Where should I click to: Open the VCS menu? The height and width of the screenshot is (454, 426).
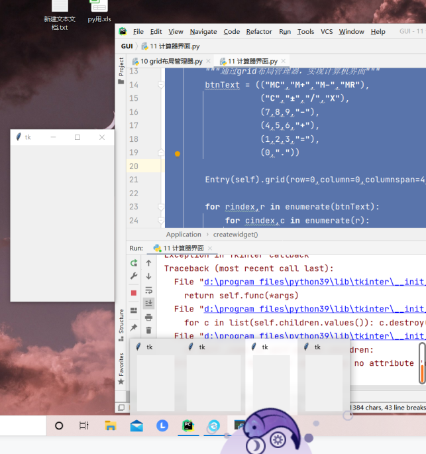(327, 32)
